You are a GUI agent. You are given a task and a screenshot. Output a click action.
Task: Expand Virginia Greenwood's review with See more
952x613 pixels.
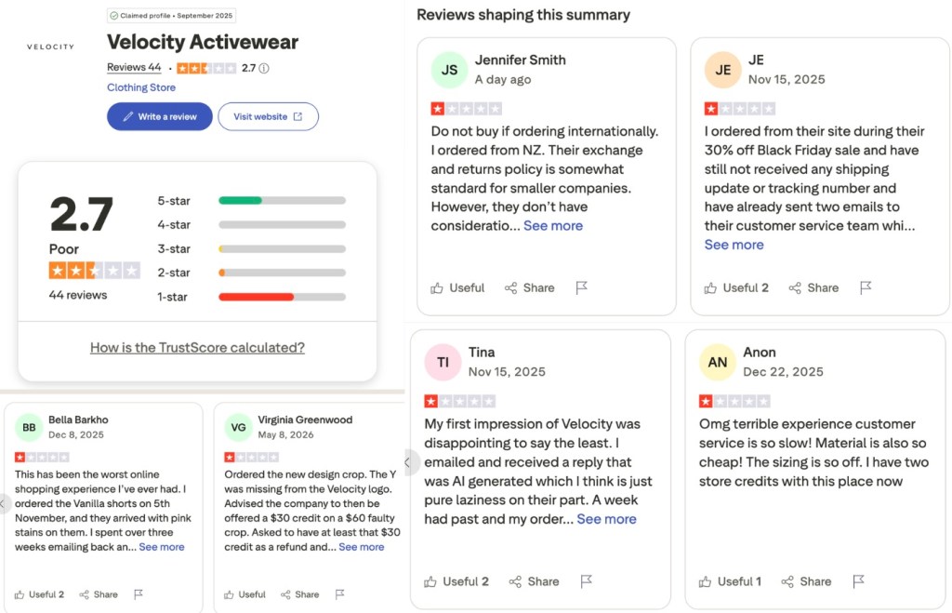(362, 547)
